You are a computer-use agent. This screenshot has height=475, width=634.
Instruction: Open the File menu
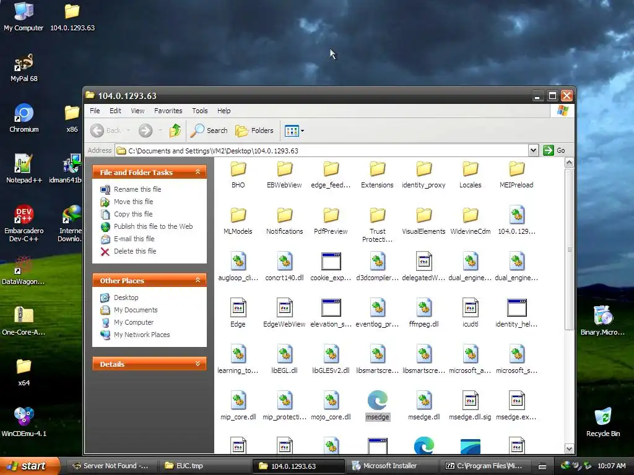coord(95,111)
